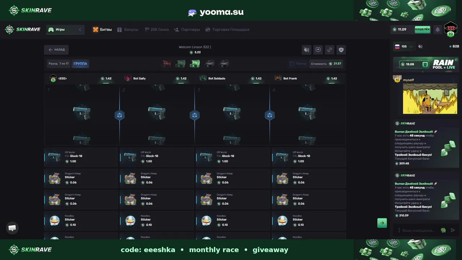
Task: Click the yooma.su logo in the top banner
Action: (x=216, y=12)
